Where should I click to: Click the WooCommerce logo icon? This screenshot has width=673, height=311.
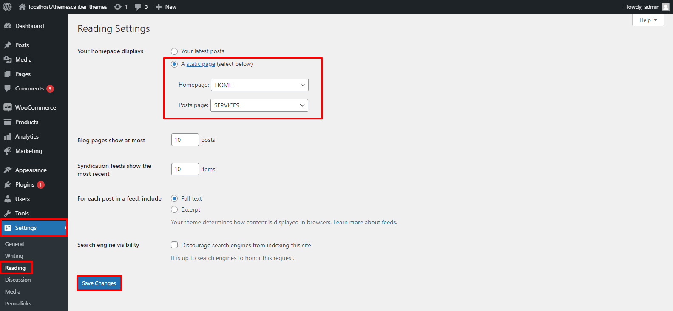8,107
